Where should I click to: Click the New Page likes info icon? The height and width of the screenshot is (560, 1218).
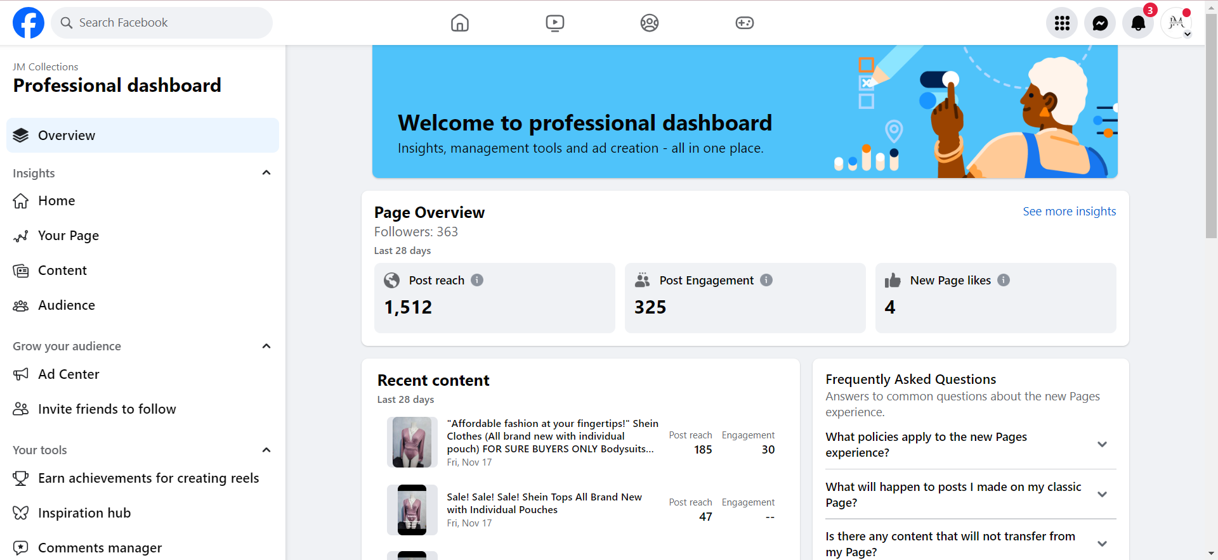[1004, 280]
